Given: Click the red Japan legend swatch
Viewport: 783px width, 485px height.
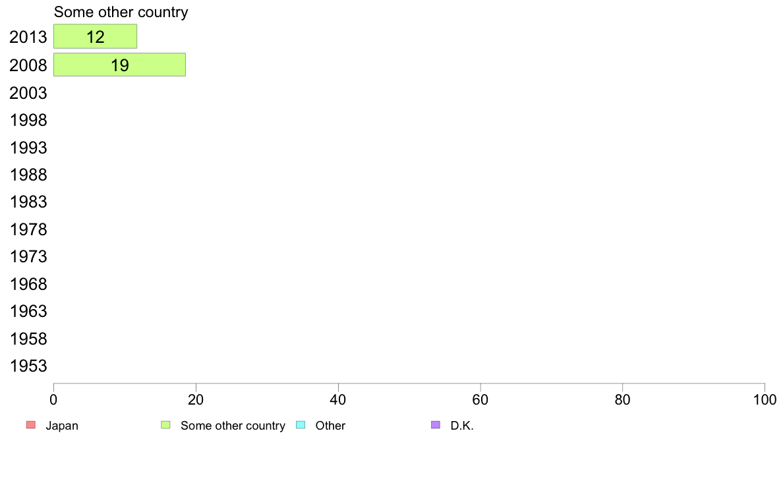Looking at the screenshot, I should pos(30,425).
